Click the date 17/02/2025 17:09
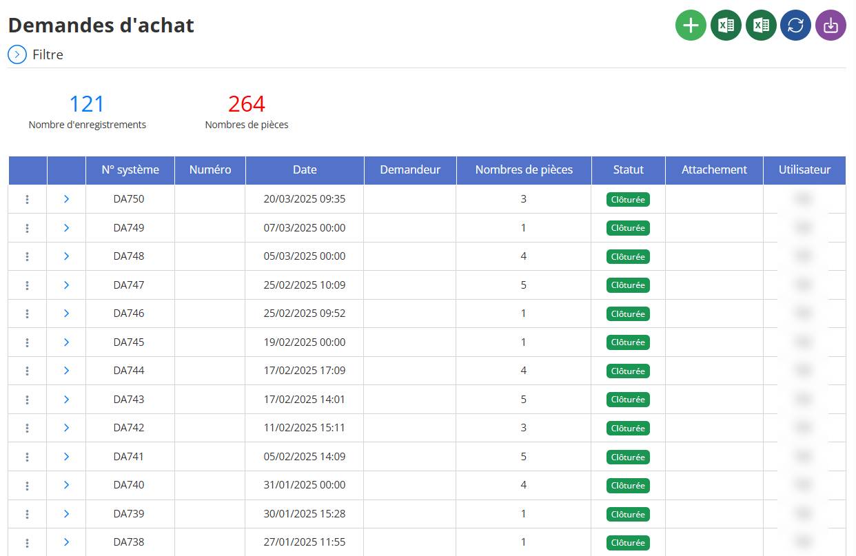 click(305, 371)
